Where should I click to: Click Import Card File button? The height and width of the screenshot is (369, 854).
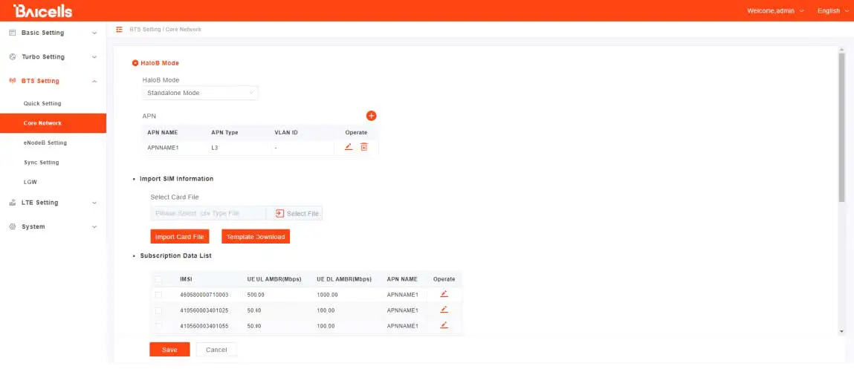[x=179, y=237]
